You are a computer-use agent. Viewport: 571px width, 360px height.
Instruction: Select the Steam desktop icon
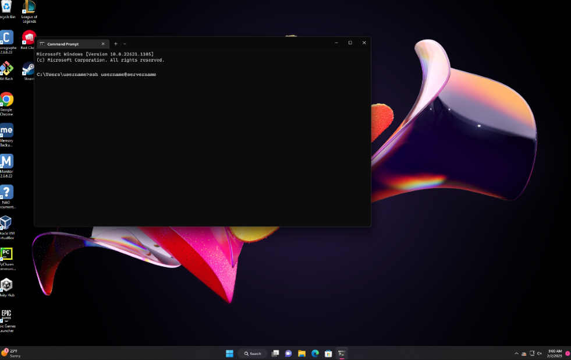[x=29, y=71]
